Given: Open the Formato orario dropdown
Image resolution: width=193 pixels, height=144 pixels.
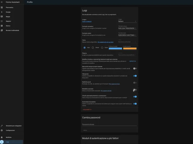Looking at the screenshot, I should click(127, 35).
